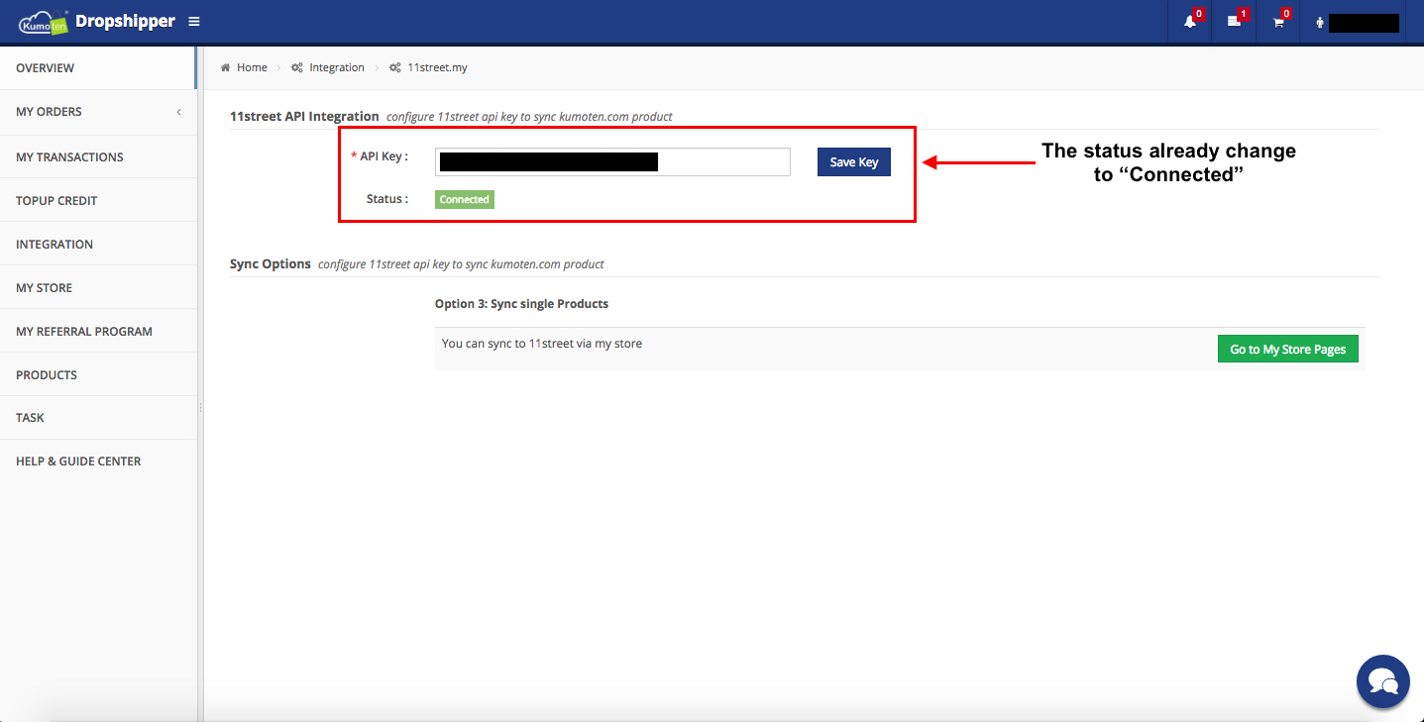Expand the My Orders submenu chevron

[x=179, y=112]
